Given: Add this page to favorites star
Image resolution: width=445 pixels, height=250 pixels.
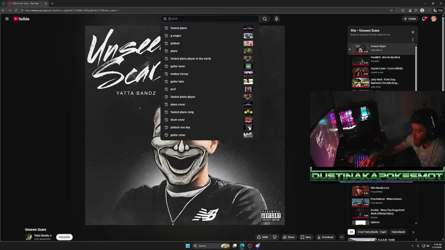Looking at the screenshot, I should (x=396, y=10).
